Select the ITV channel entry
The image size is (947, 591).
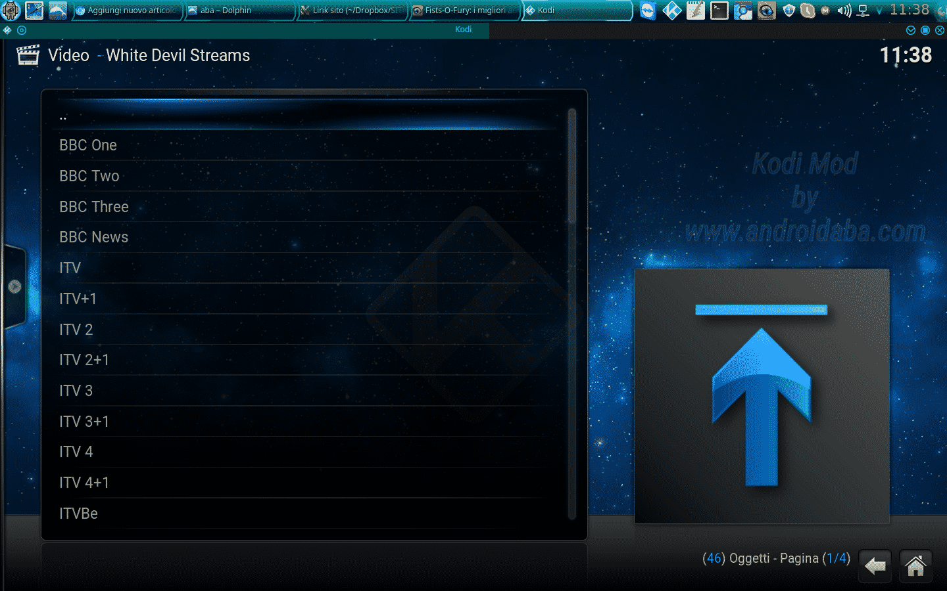point(306,268)
